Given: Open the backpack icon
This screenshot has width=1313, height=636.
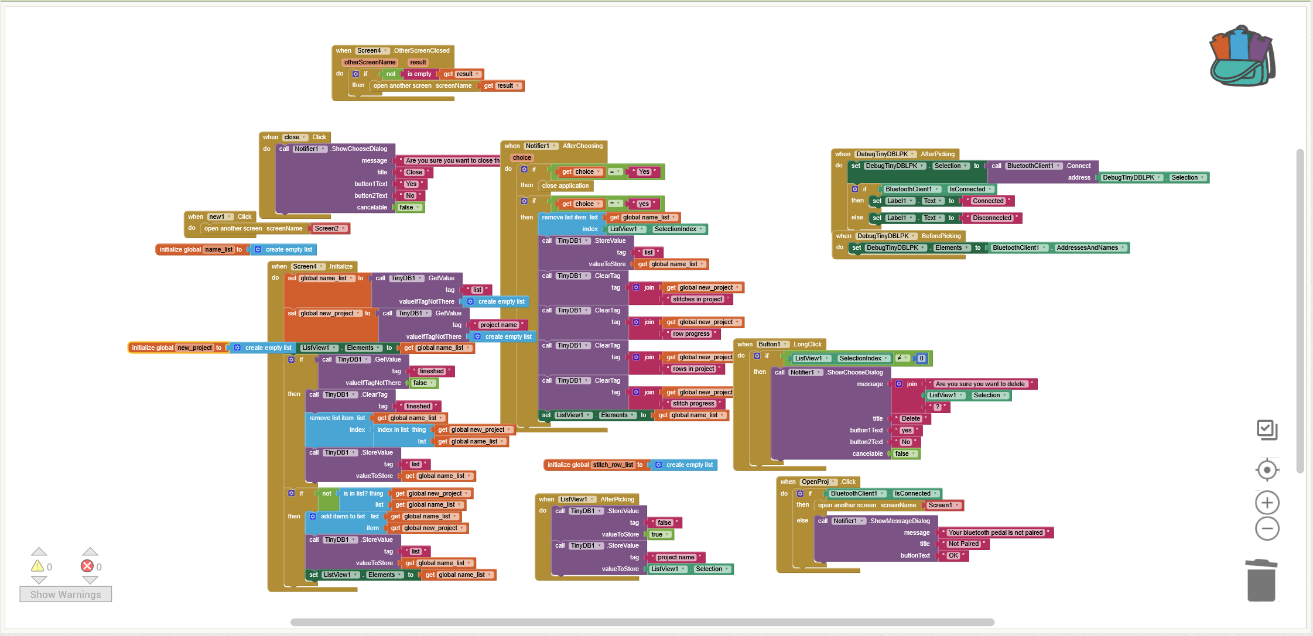Looking at the screenshot, I should click(1242, 57).
